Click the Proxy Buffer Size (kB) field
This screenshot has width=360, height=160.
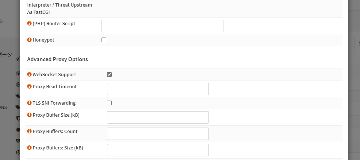coord(158,117)
